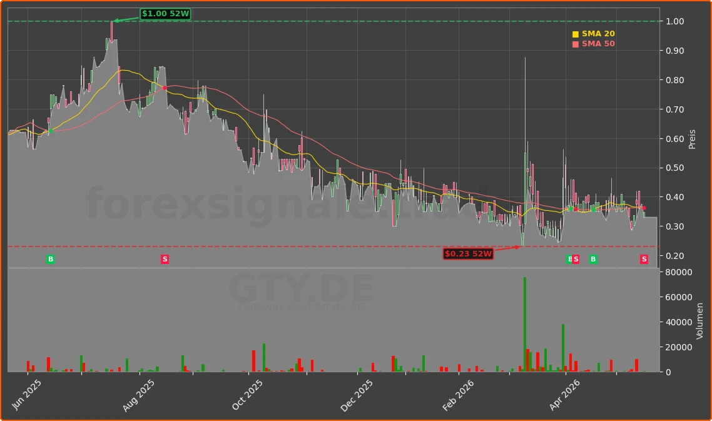Click the 0.20 price axis label
Screen dimensions: 712x421
point(674,256)
